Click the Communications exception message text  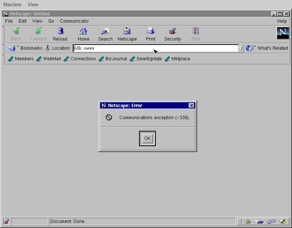154,118
